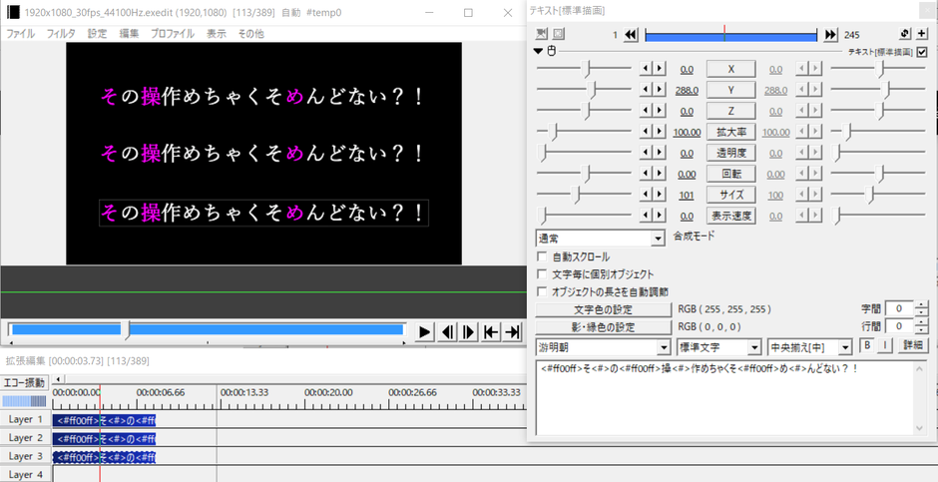Click the 影・縁色の設定 button
Image resolution: width=938 pixels, height=482 pixels.
[603, 327]
